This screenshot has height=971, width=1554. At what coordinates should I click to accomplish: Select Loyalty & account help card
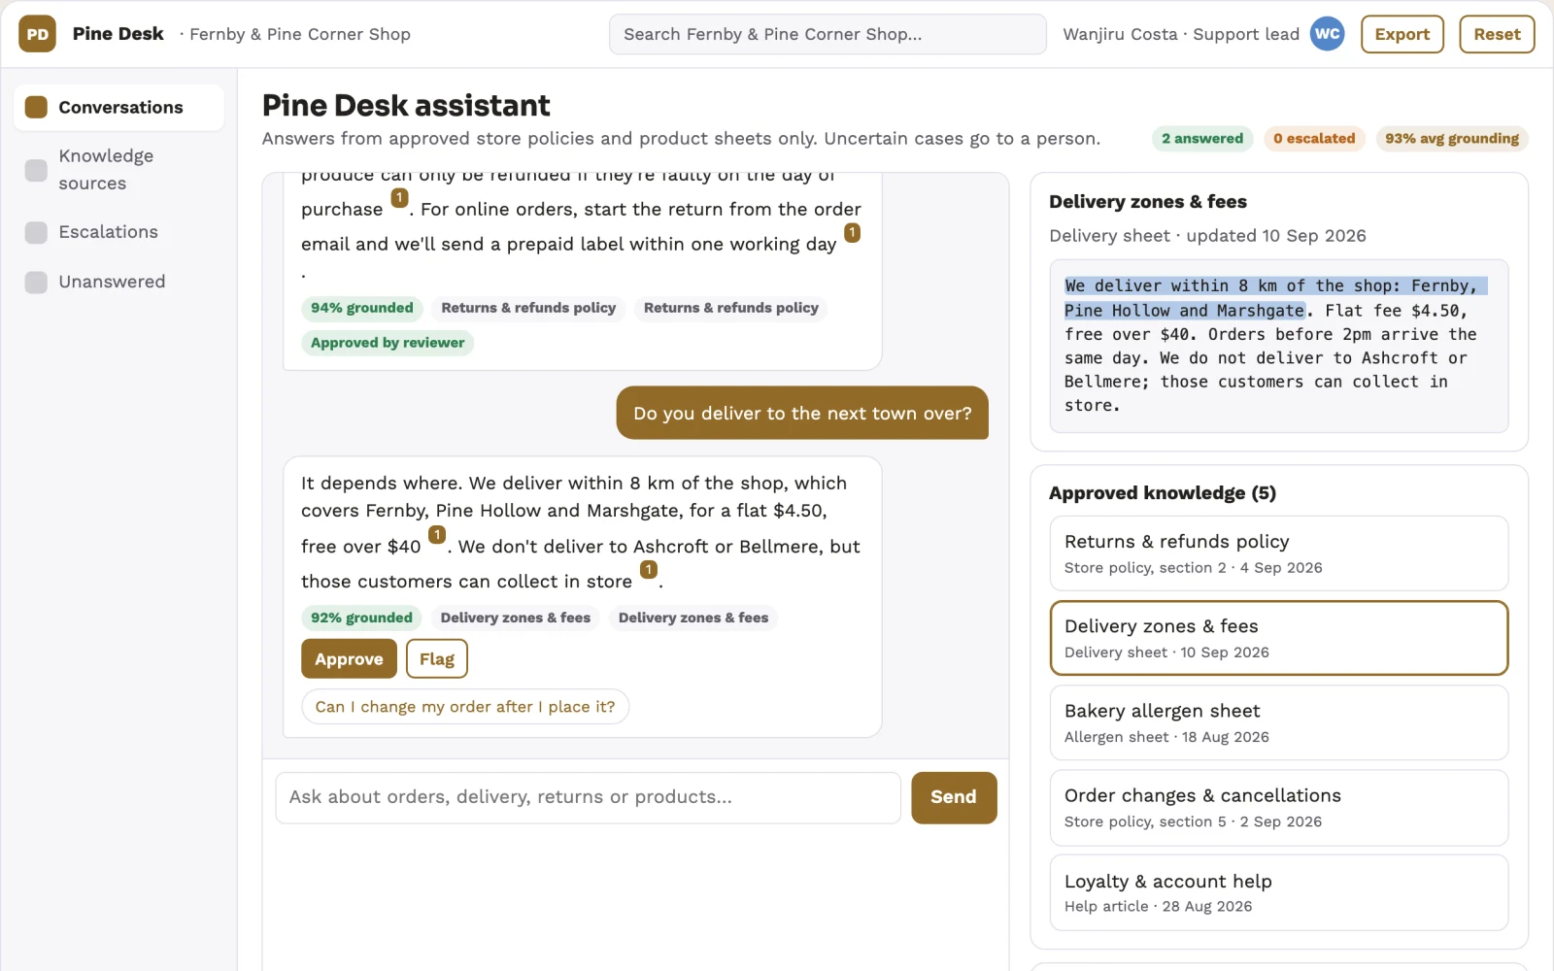[x=1279, y=892]
